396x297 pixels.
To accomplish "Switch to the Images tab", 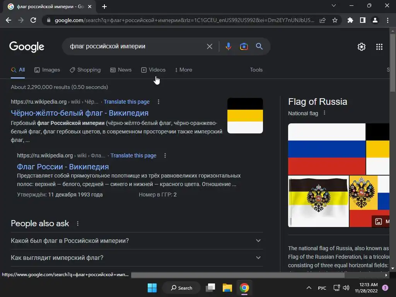I will (47, 70).
